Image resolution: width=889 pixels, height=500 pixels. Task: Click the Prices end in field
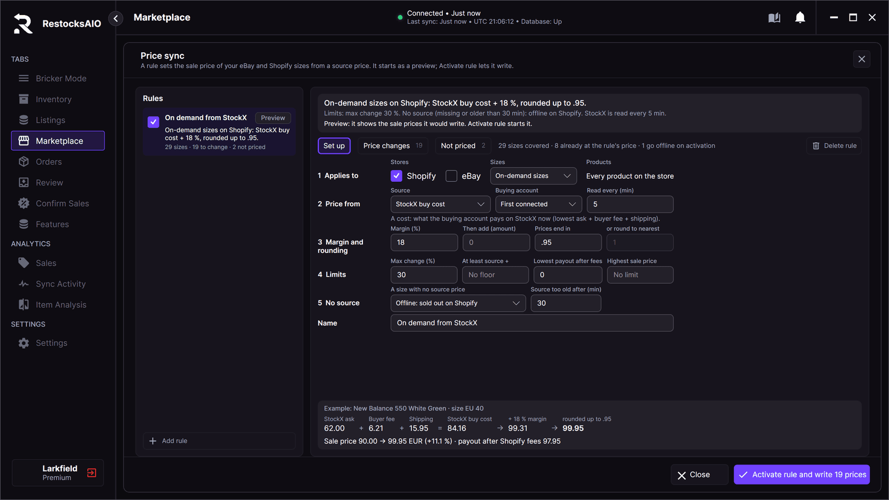[x=568, y=243]
